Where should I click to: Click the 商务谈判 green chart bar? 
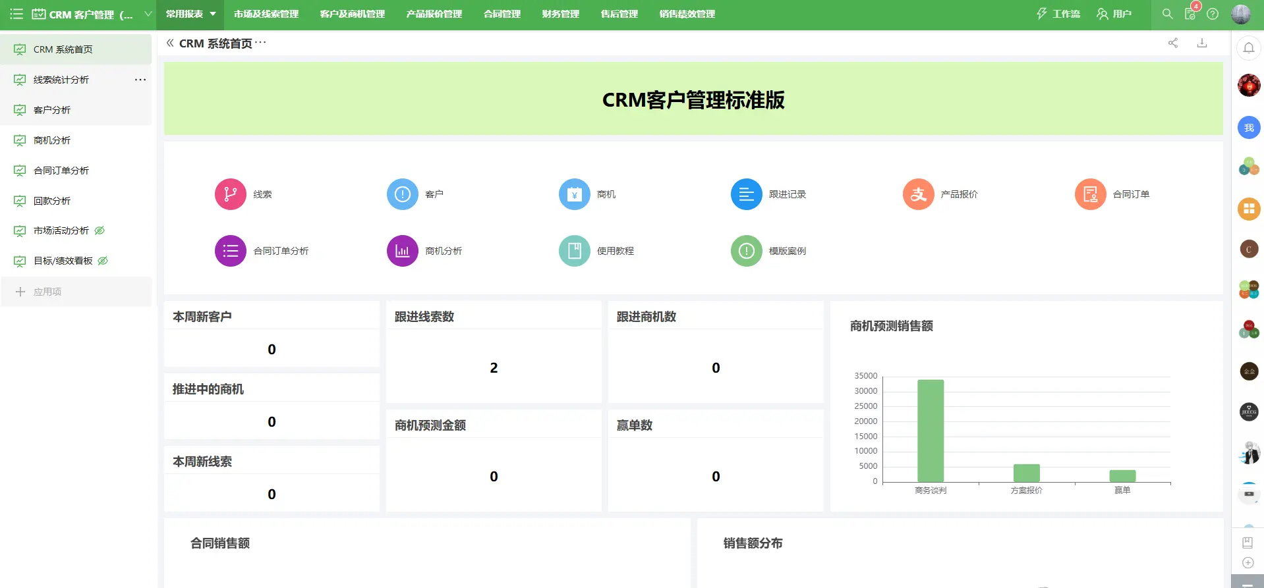tap(931, 431)
